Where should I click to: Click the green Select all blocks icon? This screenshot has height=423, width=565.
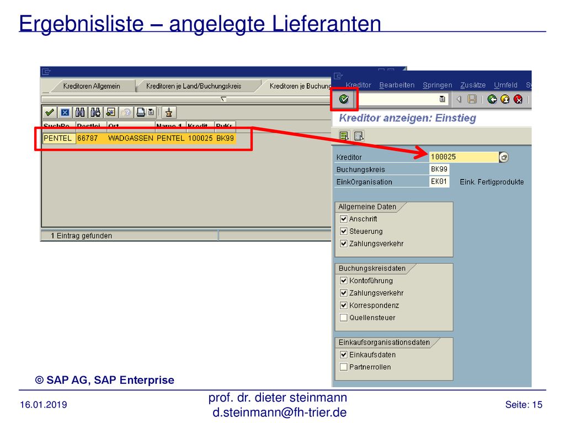pyautogui.click(x=344, y=135)
